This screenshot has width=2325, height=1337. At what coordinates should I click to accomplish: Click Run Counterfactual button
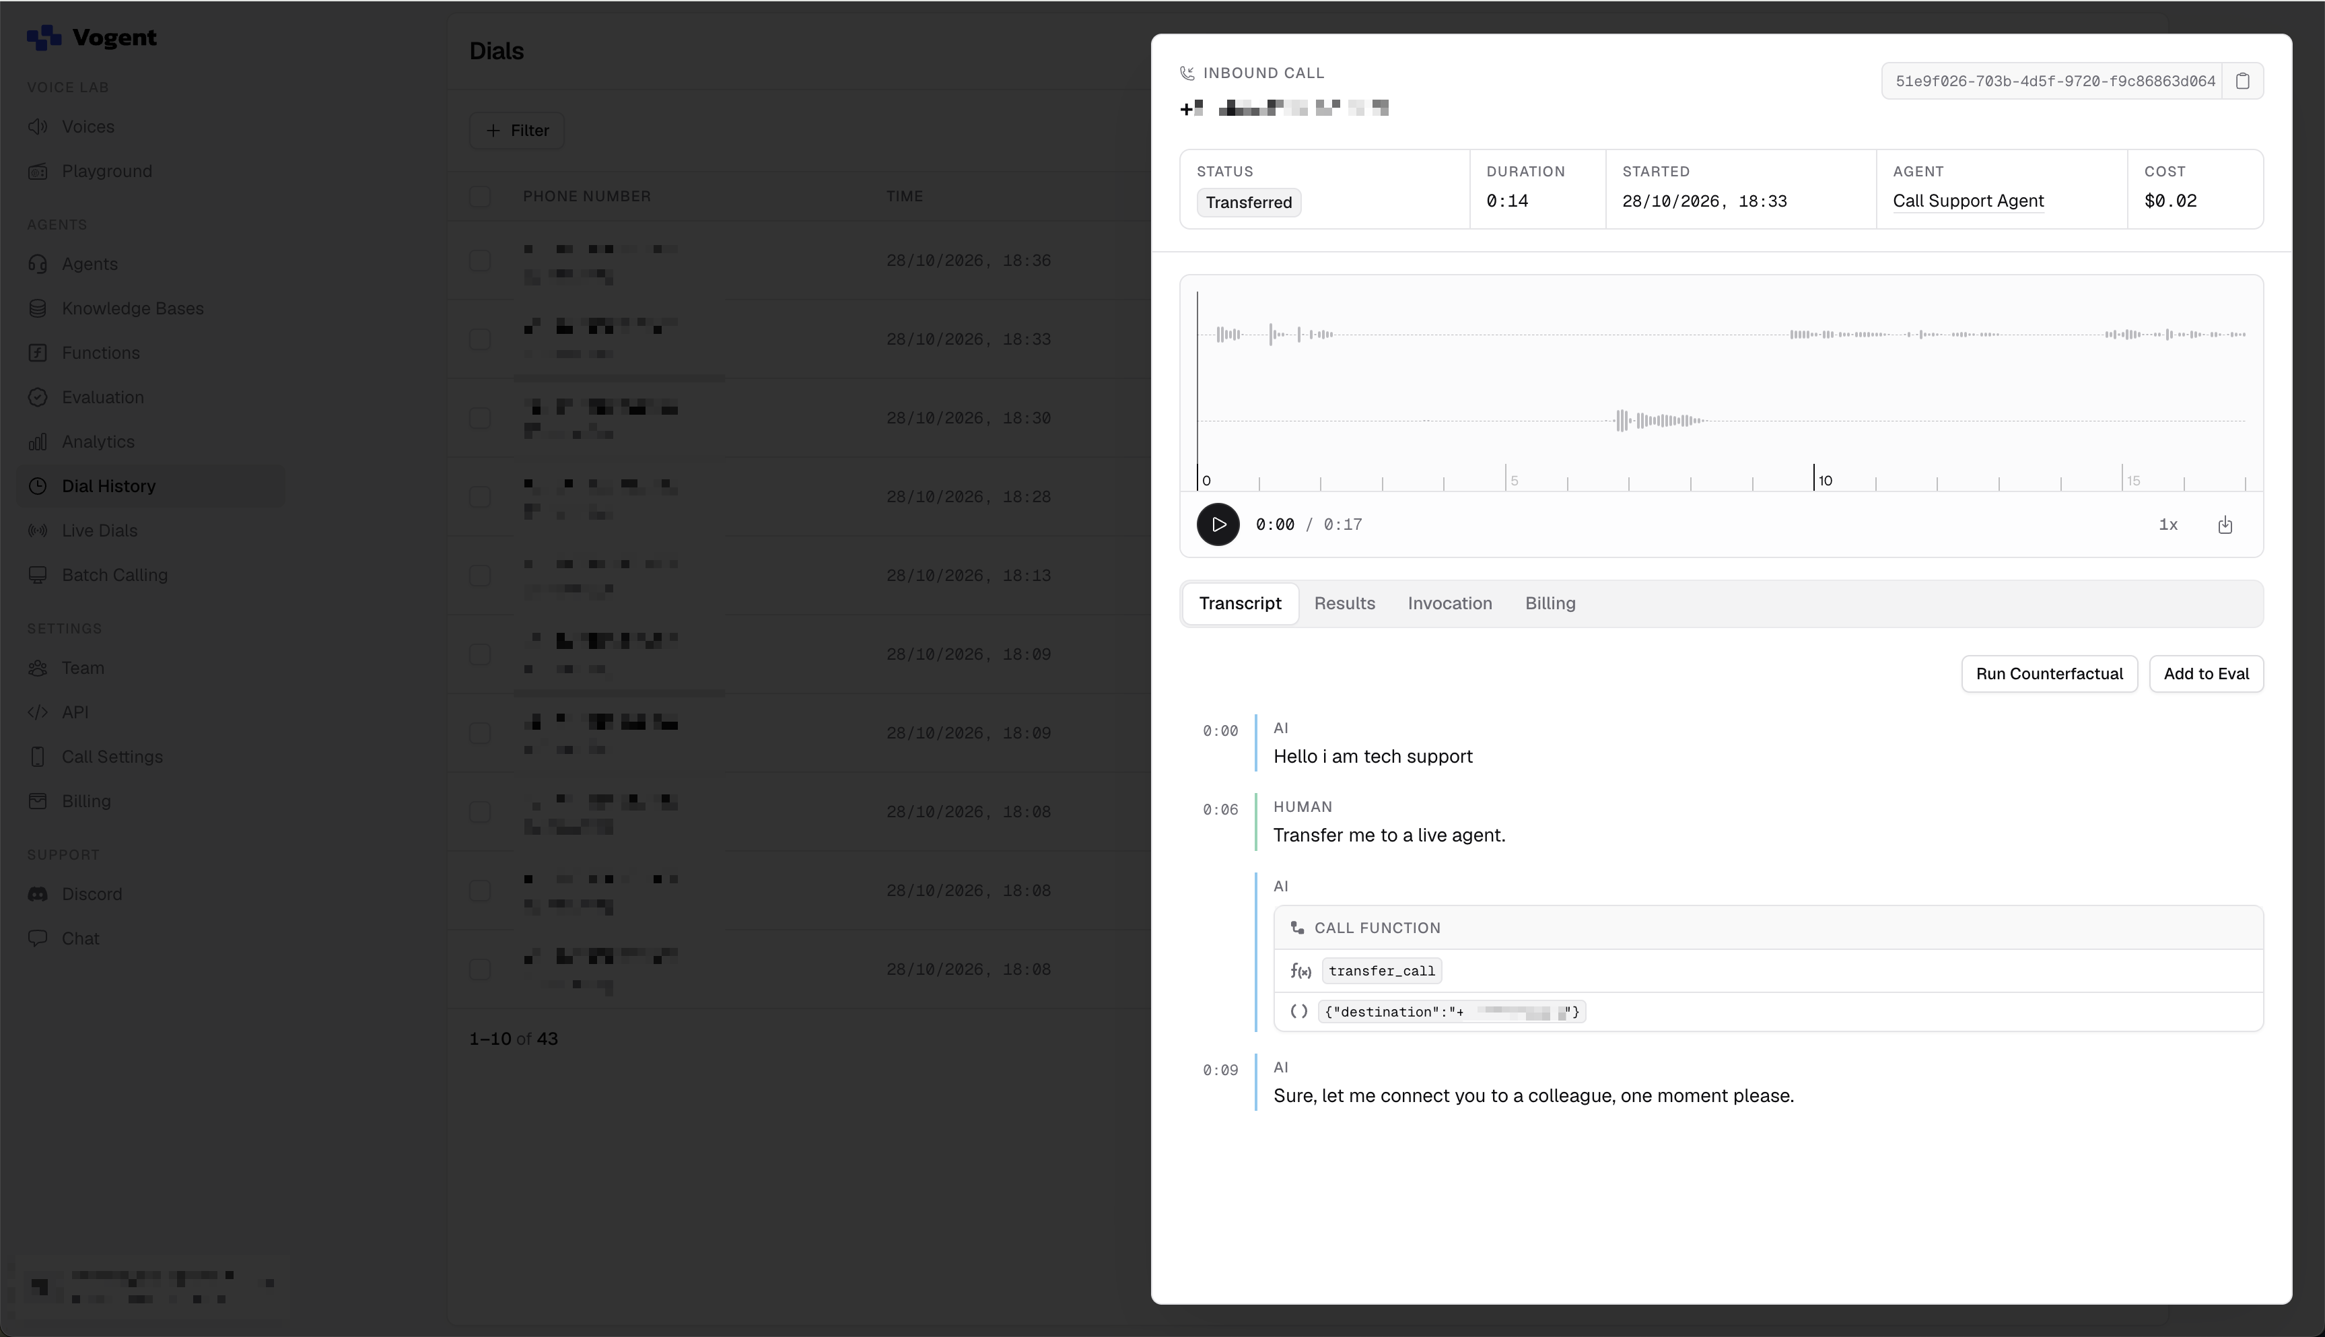click(2049, 674)
